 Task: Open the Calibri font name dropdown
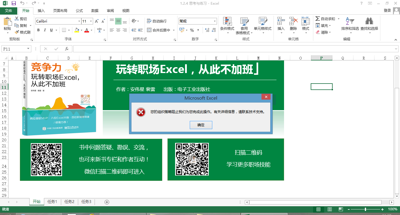pos(79,21)
